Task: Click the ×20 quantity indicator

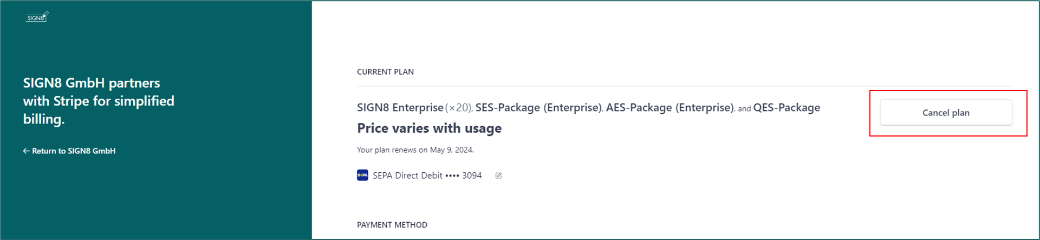Action: [x=458, y=108]
